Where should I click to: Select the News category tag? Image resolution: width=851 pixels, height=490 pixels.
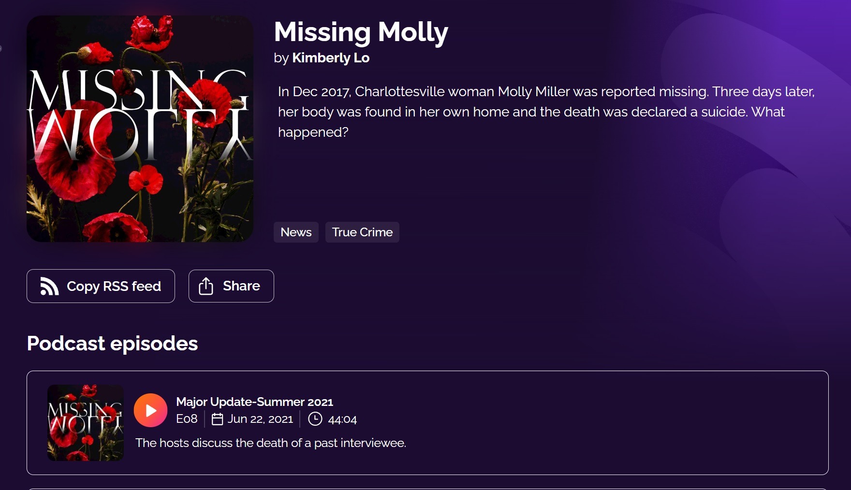[x=296, y=232]
